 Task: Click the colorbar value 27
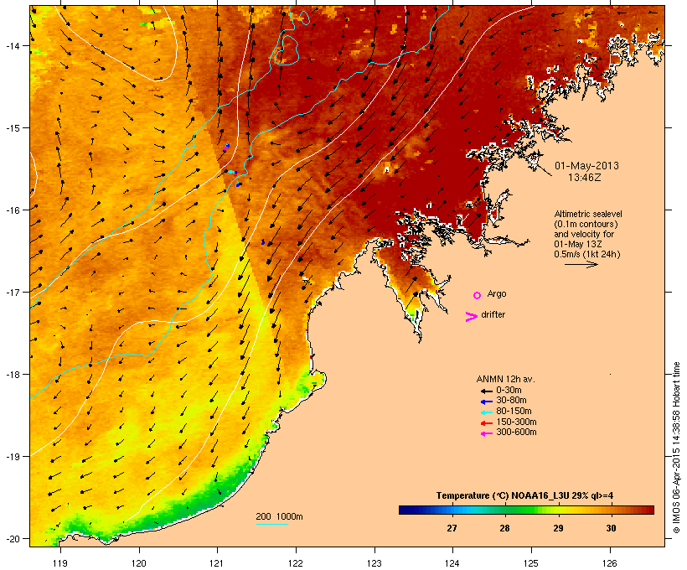[x=452, y=528]
